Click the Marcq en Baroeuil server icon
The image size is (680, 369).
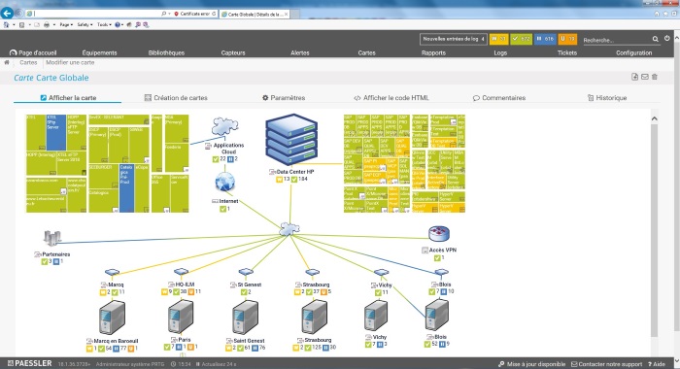pyautogui.click(x=112, y=319)
